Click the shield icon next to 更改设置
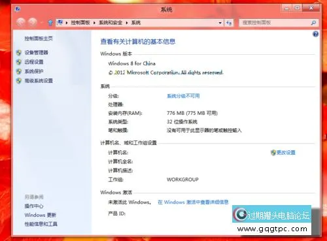Screen dimensions: 327x241 pyautogui.click(x=273, y=153)
